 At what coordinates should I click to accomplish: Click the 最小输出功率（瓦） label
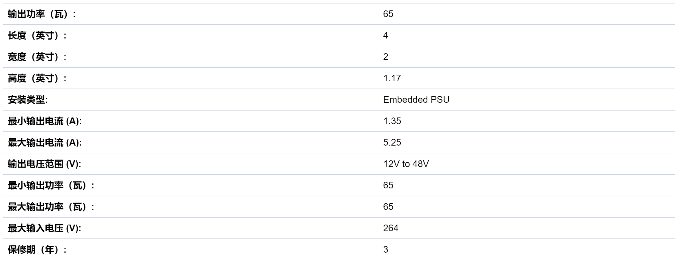(51, 185)
